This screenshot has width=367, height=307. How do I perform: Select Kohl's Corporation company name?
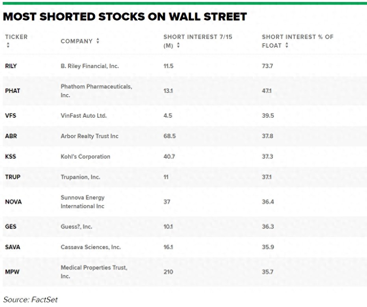pos(85,157)
